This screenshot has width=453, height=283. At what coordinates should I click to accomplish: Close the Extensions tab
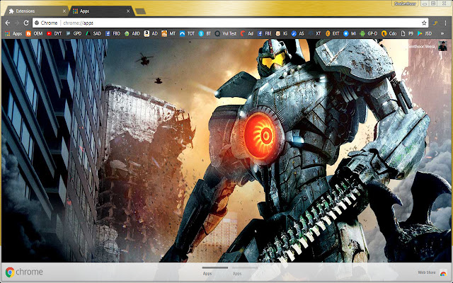click(64, 11)
